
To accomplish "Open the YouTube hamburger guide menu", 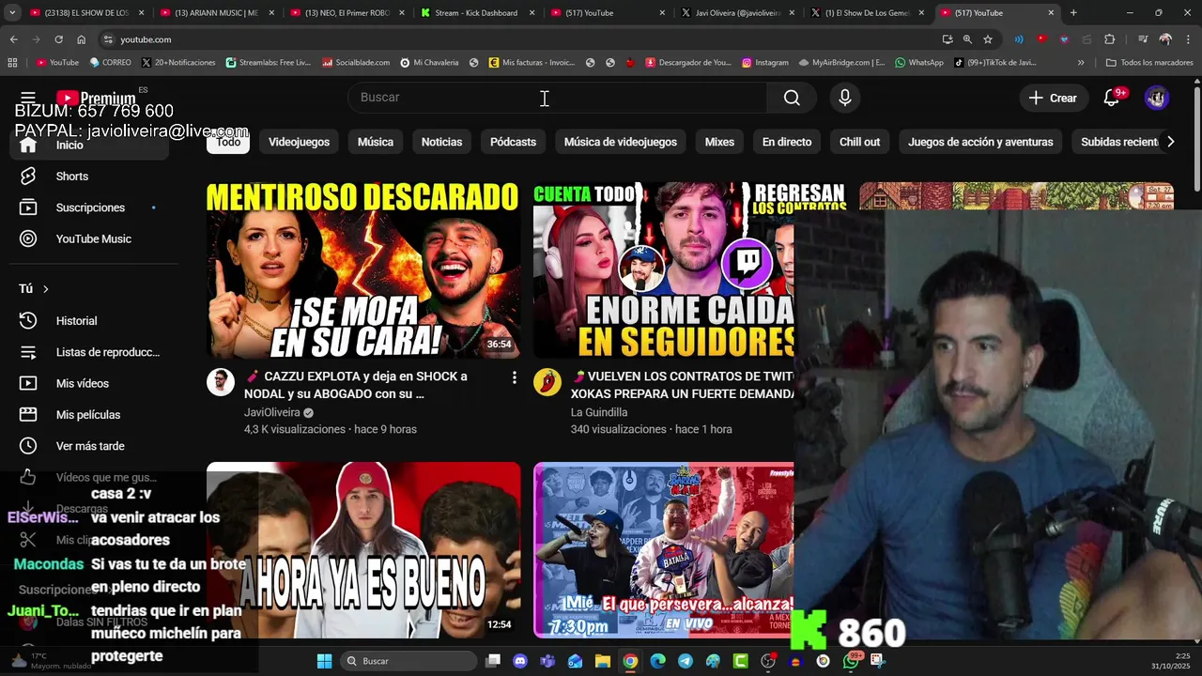I will [28, 98].
